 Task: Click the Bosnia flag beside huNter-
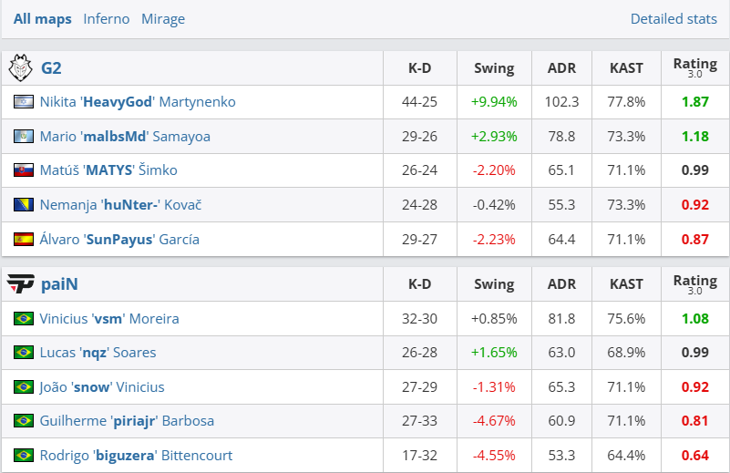(x=24, y=205)
